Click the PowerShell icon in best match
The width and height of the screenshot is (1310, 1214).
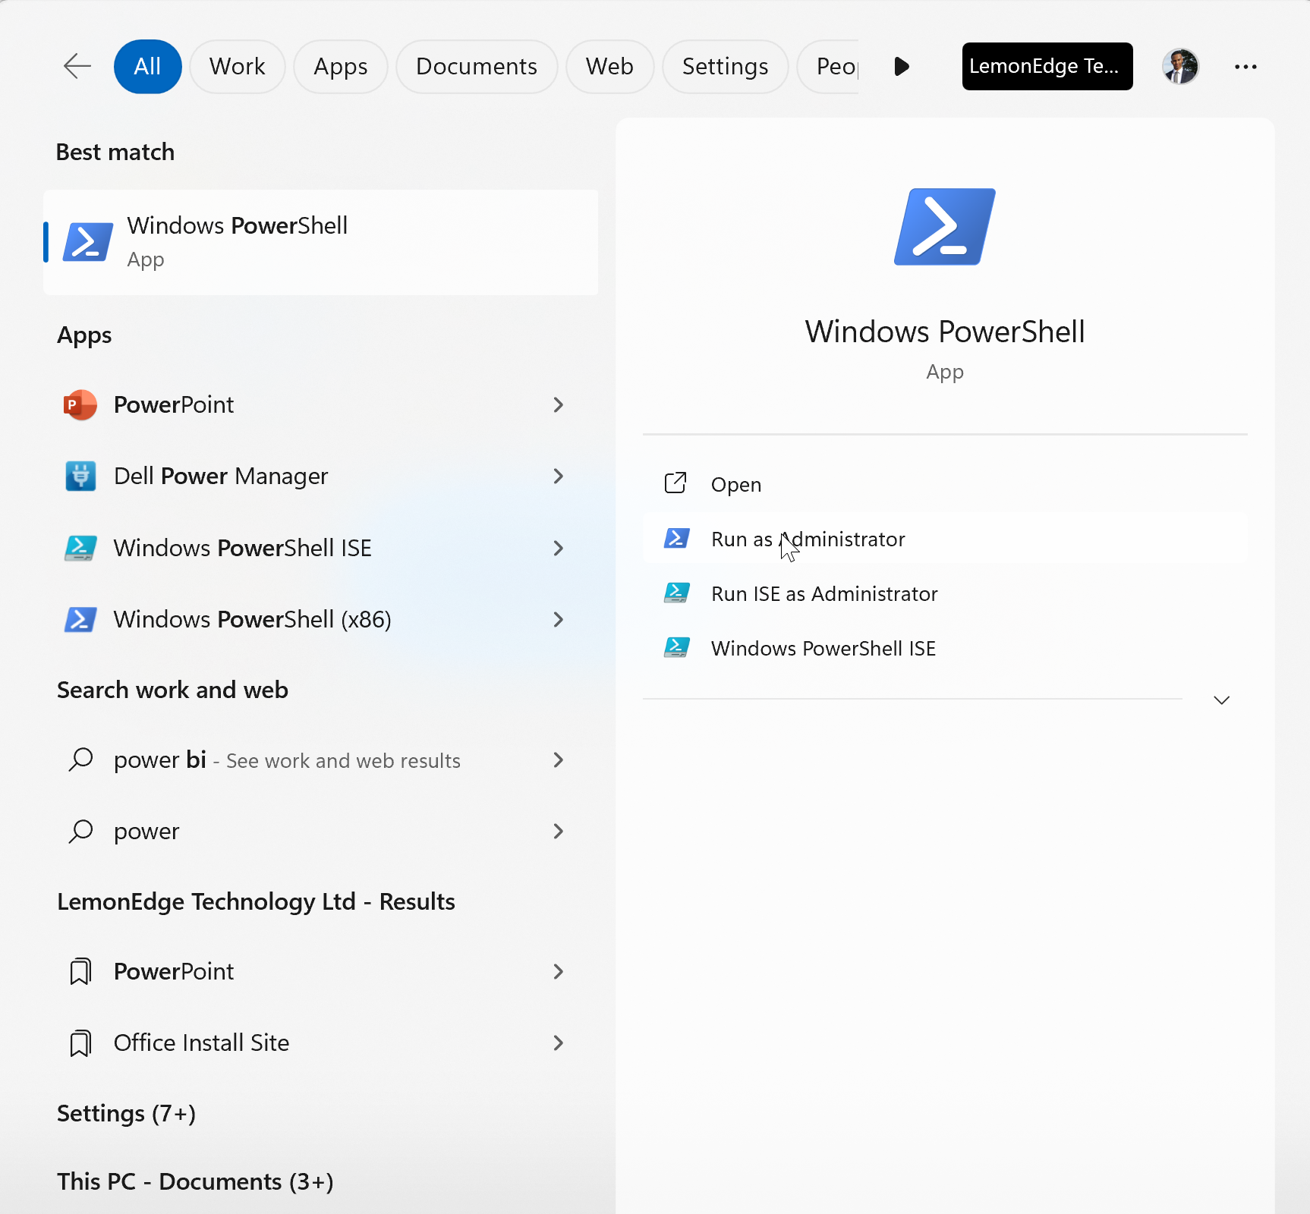tap(88, 242)
